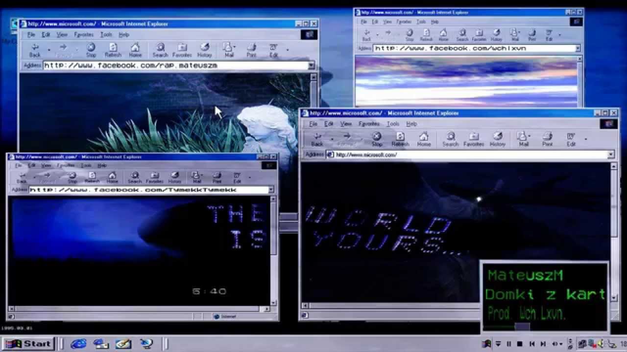
Task: Open Help menu in the WORLD YOURS window
Action: pyautogui.click(x=411, y=124)
